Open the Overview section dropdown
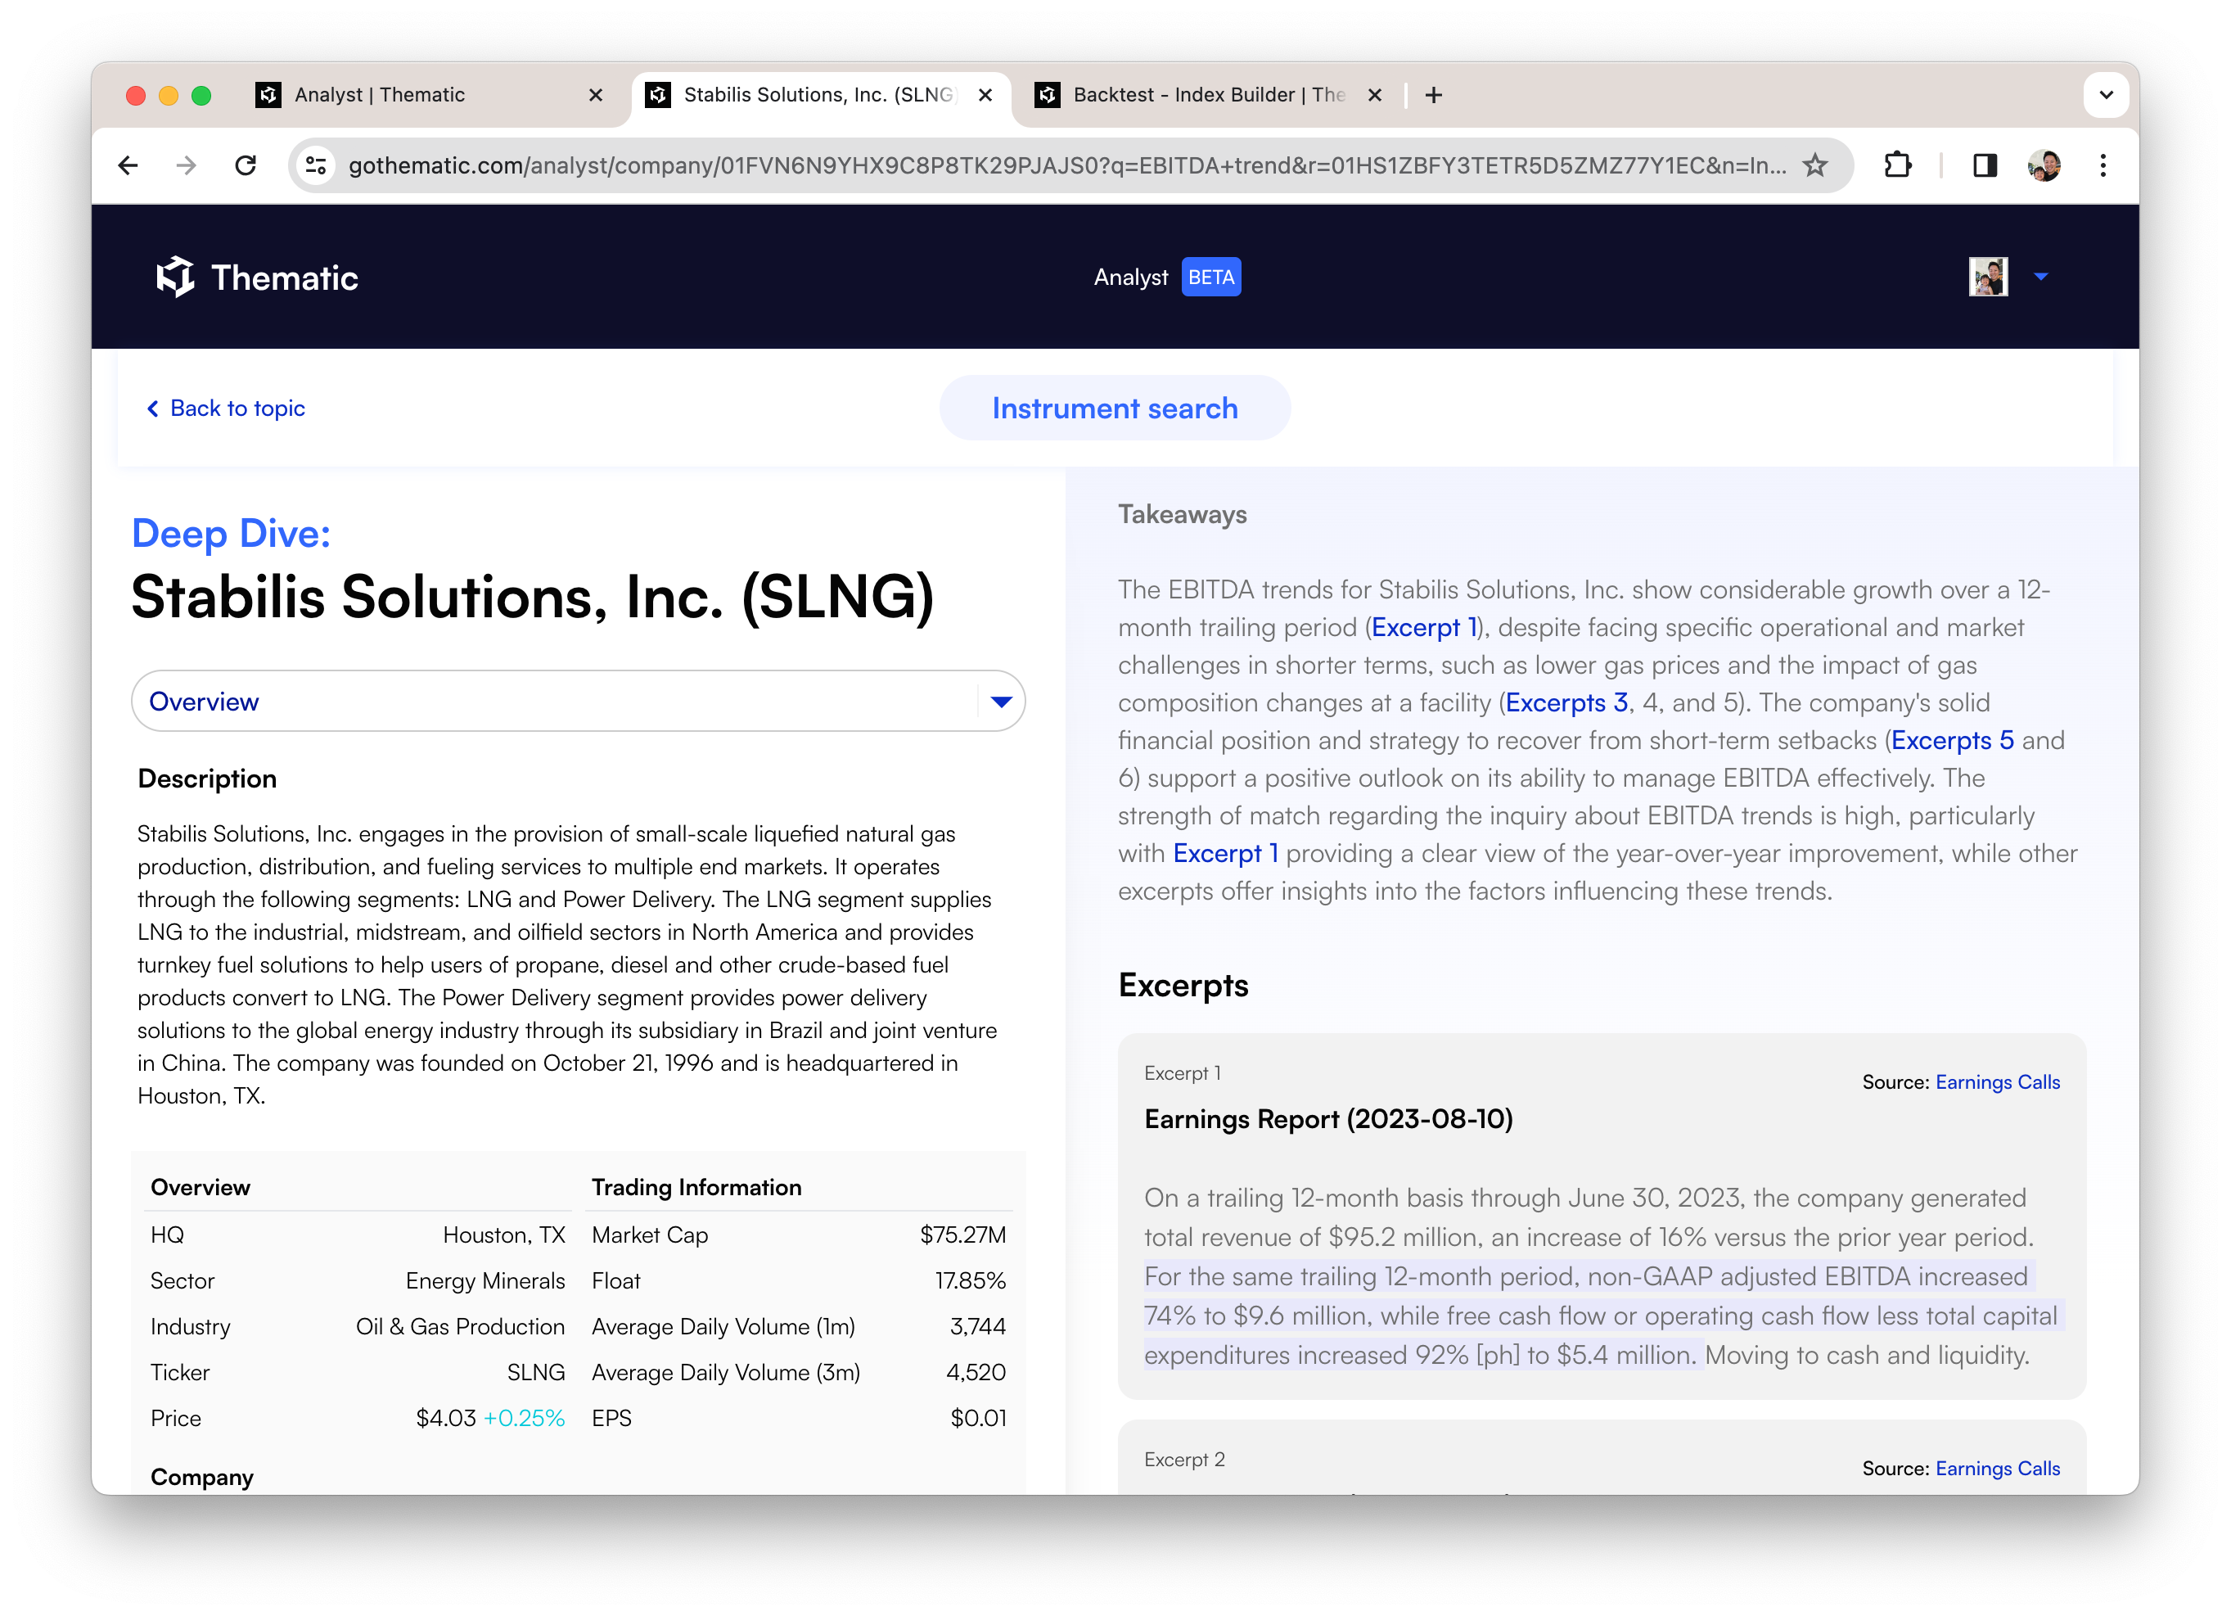 [579, 702]
